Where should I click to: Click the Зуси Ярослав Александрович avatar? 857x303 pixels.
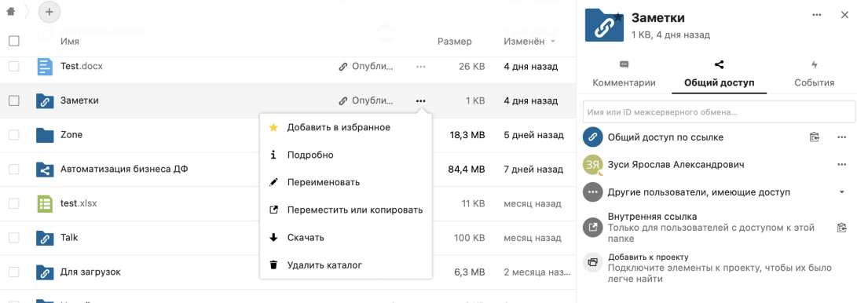click(592, 164)
